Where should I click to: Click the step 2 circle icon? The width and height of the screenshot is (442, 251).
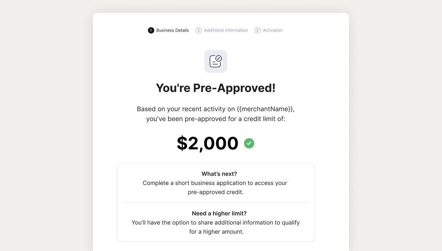[199, 30]
